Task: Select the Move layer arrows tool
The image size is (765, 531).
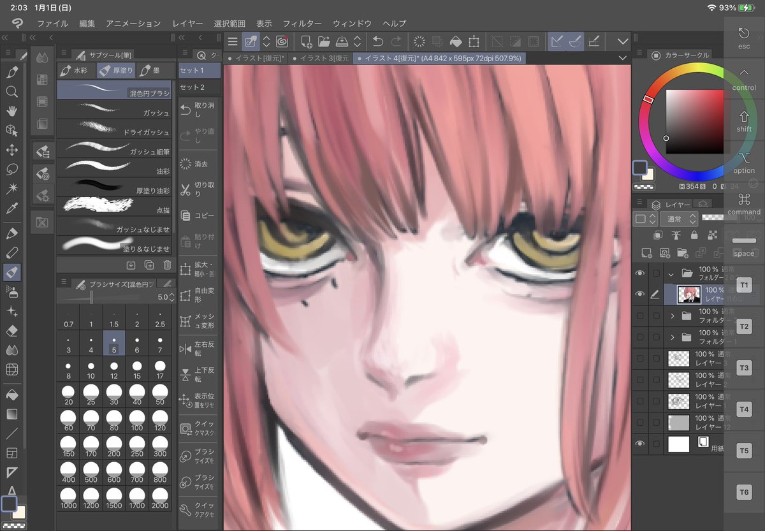Action: (11, 150)
